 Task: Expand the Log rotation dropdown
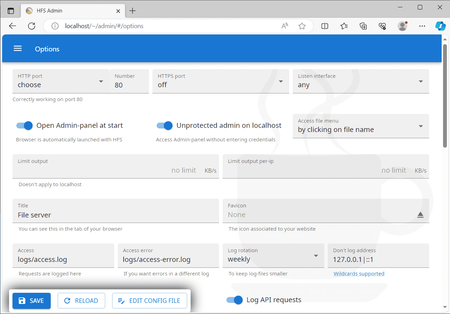tap(273, 256)
